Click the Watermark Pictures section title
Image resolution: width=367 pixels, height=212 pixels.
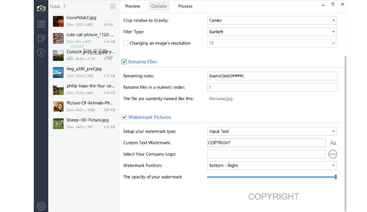click(x=150, y=117)
